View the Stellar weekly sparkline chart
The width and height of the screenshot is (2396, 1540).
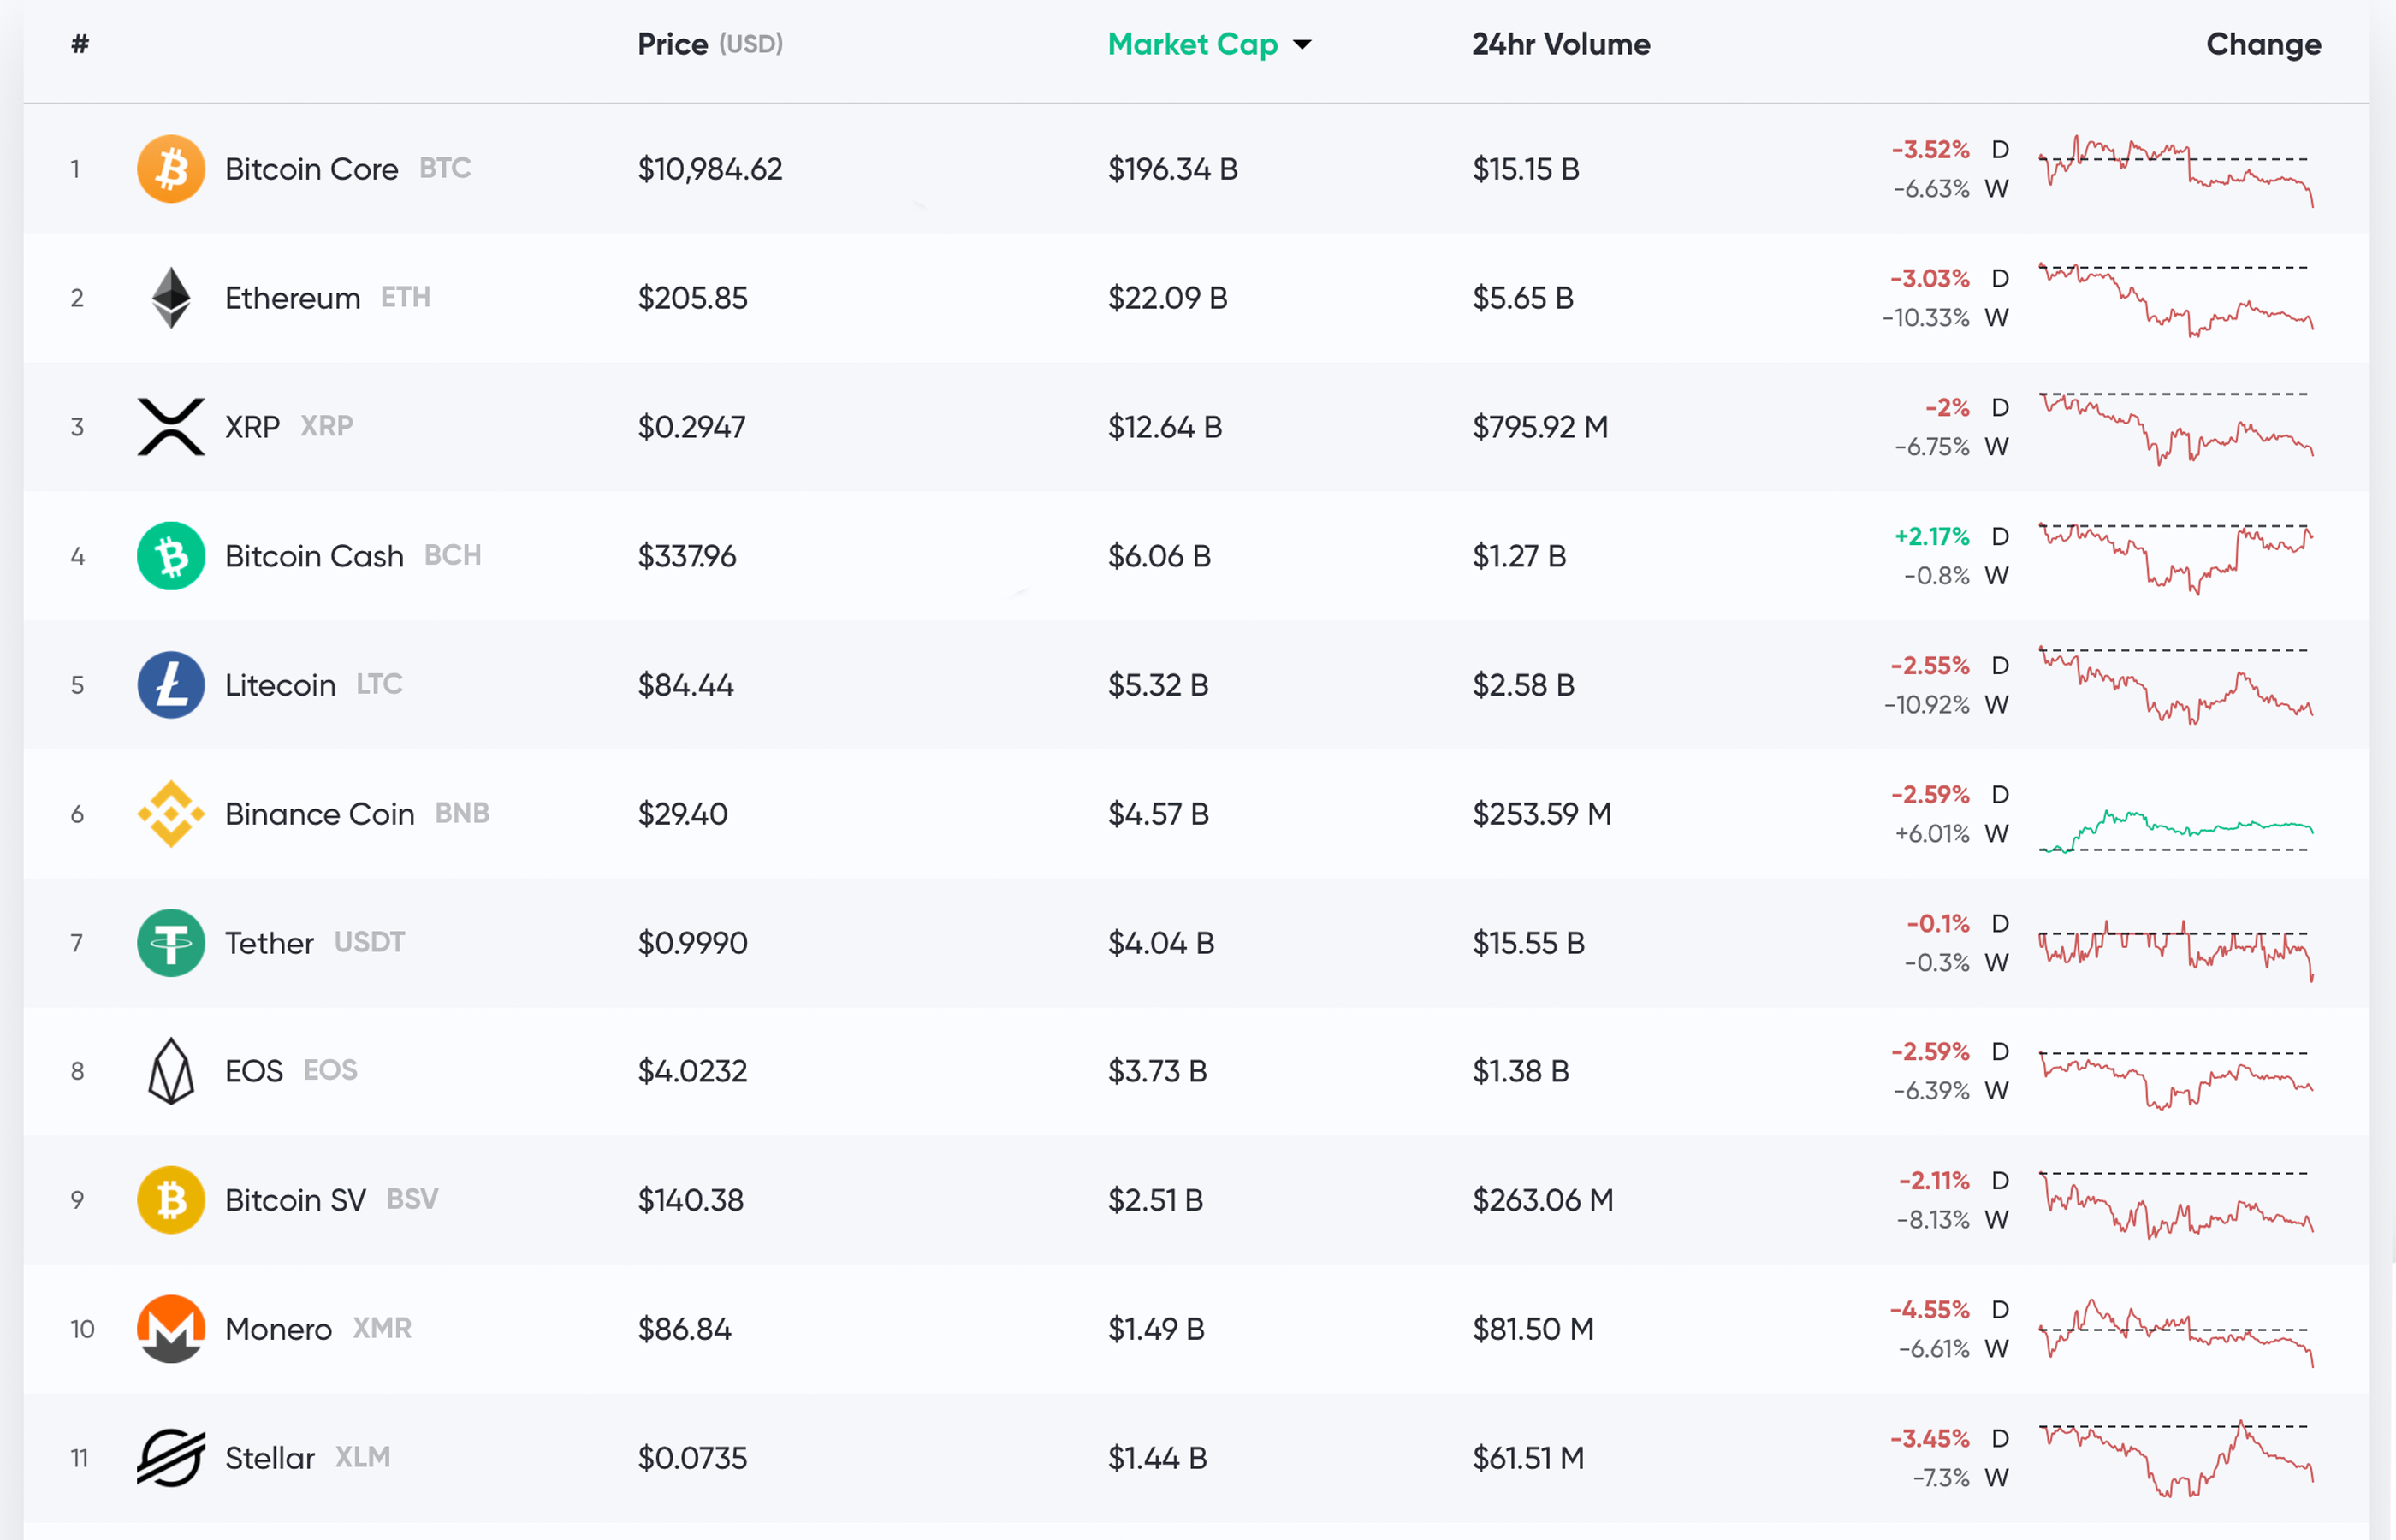click(2176, 1458)
